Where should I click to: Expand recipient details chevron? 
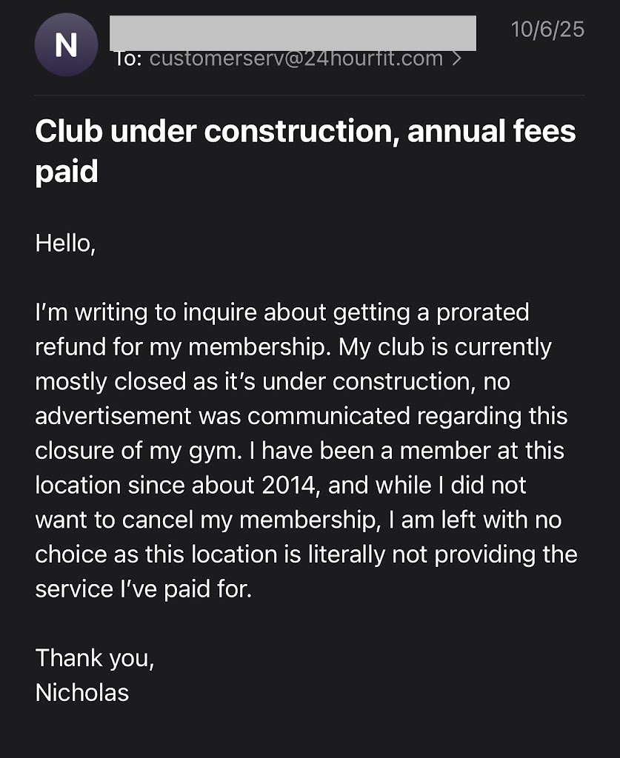[x=457, y=58]
